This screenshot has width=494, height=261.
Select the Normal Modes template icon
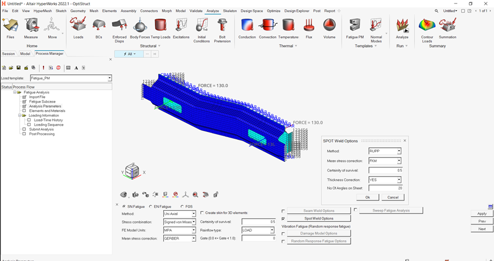[x=376, y=25]
